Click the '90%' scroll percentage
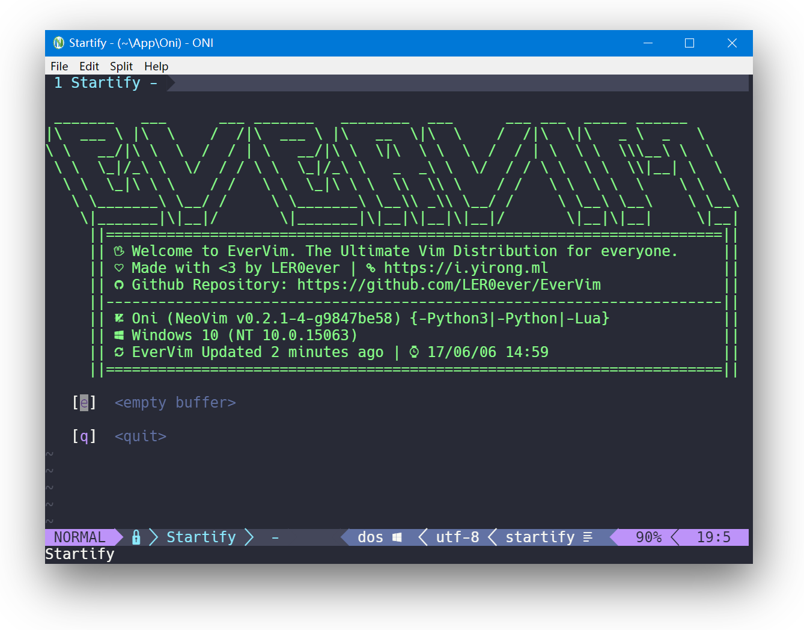This screenshot has width=804, height=630. point(649,537)
